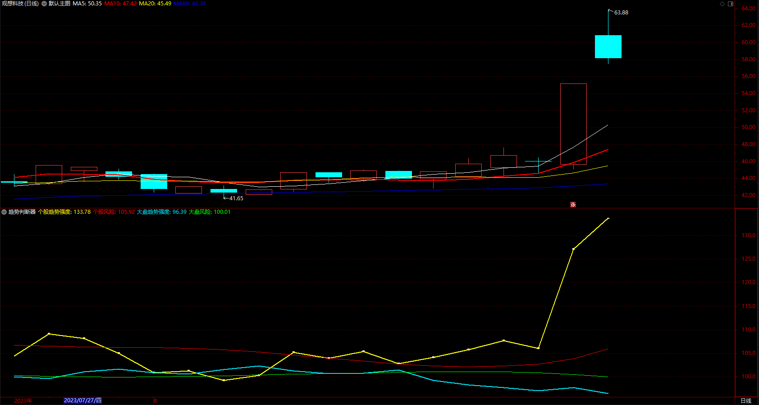Click the MA10: 47.42 indicator value
The width and height of the screenshot is (759, 405).
[x=120, y=4]
